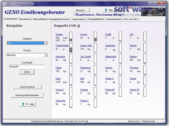
Task: Open the Magnesium link
Action: point(85,68)
